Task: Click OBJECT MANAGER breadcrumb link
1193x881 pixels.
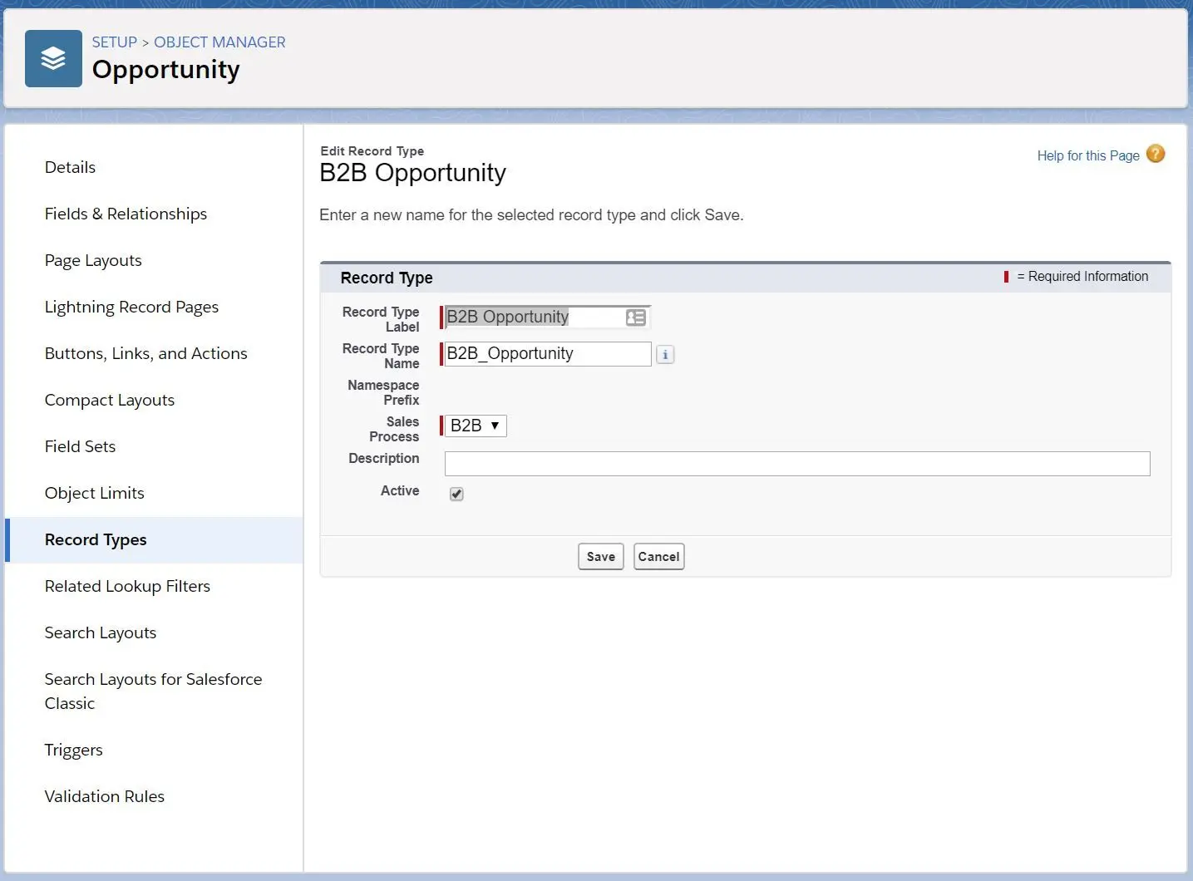Action: click(219, 42)
